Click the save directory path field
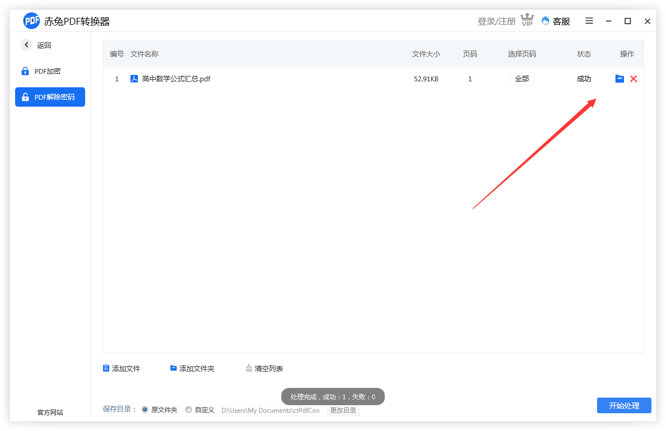The width and height of the screenshot is (666, 431). pyautogui.click(x=270, y=410)
